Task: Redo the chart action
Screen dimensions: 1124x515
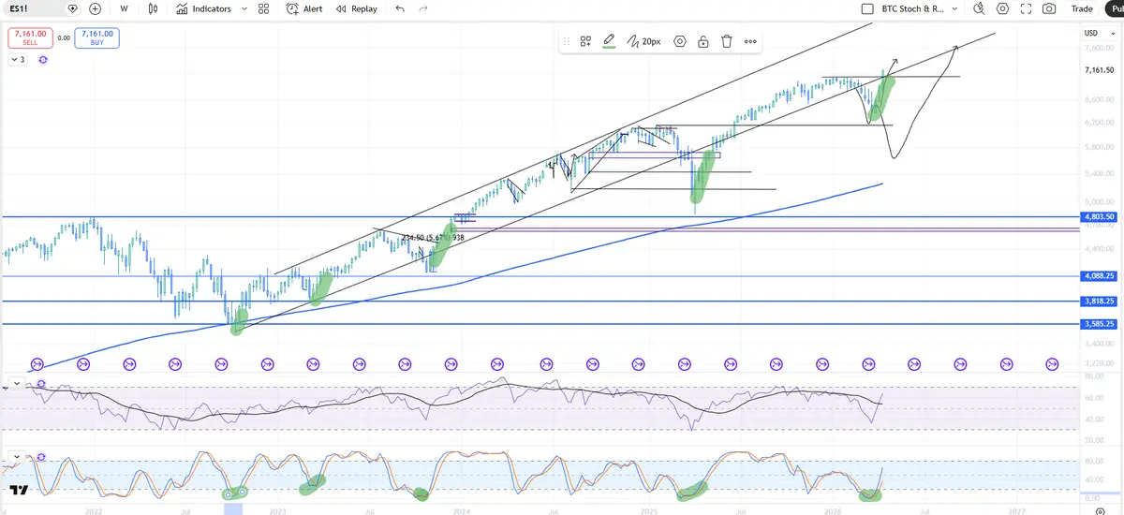Action: (x=423, y=8)
